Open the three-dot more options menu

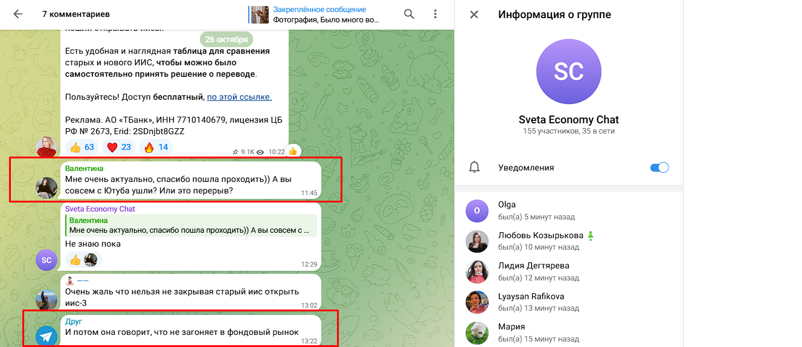coord(435,14)
